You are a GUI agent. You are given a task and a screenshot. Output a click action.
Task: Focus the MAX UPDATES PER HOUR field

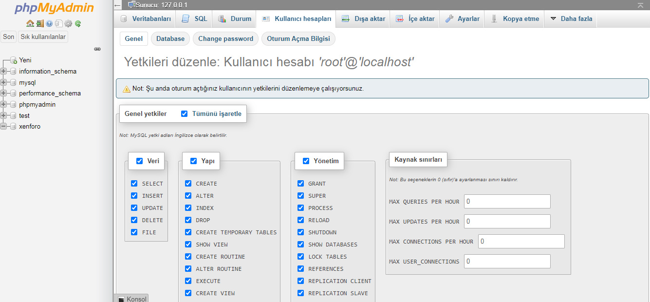click(507, 221)
